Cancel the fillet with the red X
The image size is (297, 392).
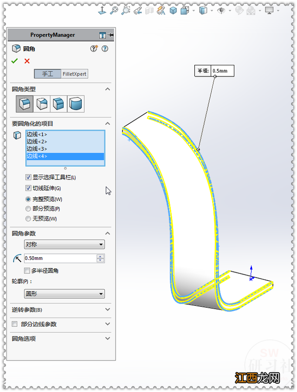[27, 61]
